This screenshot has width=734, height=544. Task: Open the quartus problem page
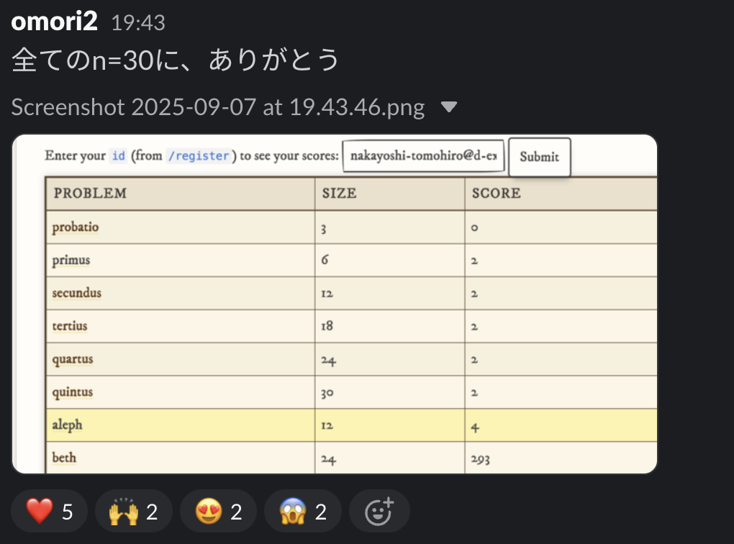71,359
